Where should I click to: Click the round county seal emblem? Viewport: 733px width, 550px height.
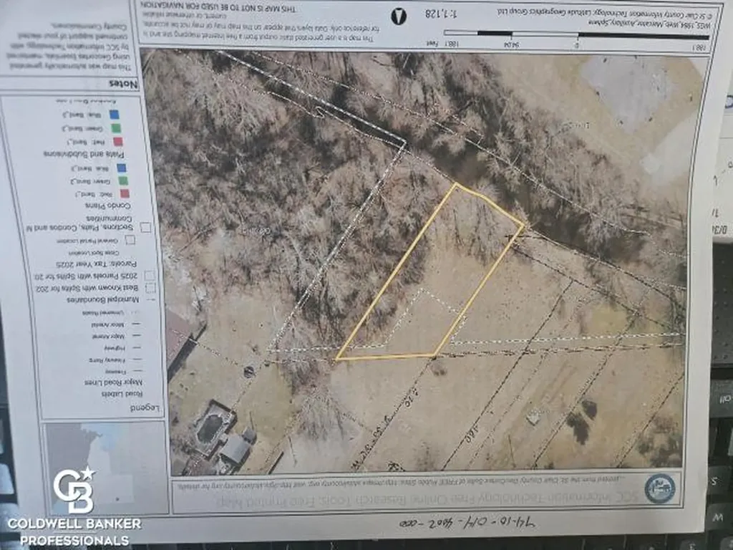point(659,488)
